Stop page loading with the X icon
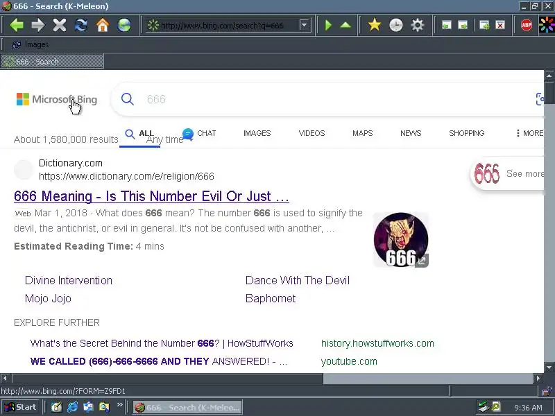555x416 pixels. 60,25
